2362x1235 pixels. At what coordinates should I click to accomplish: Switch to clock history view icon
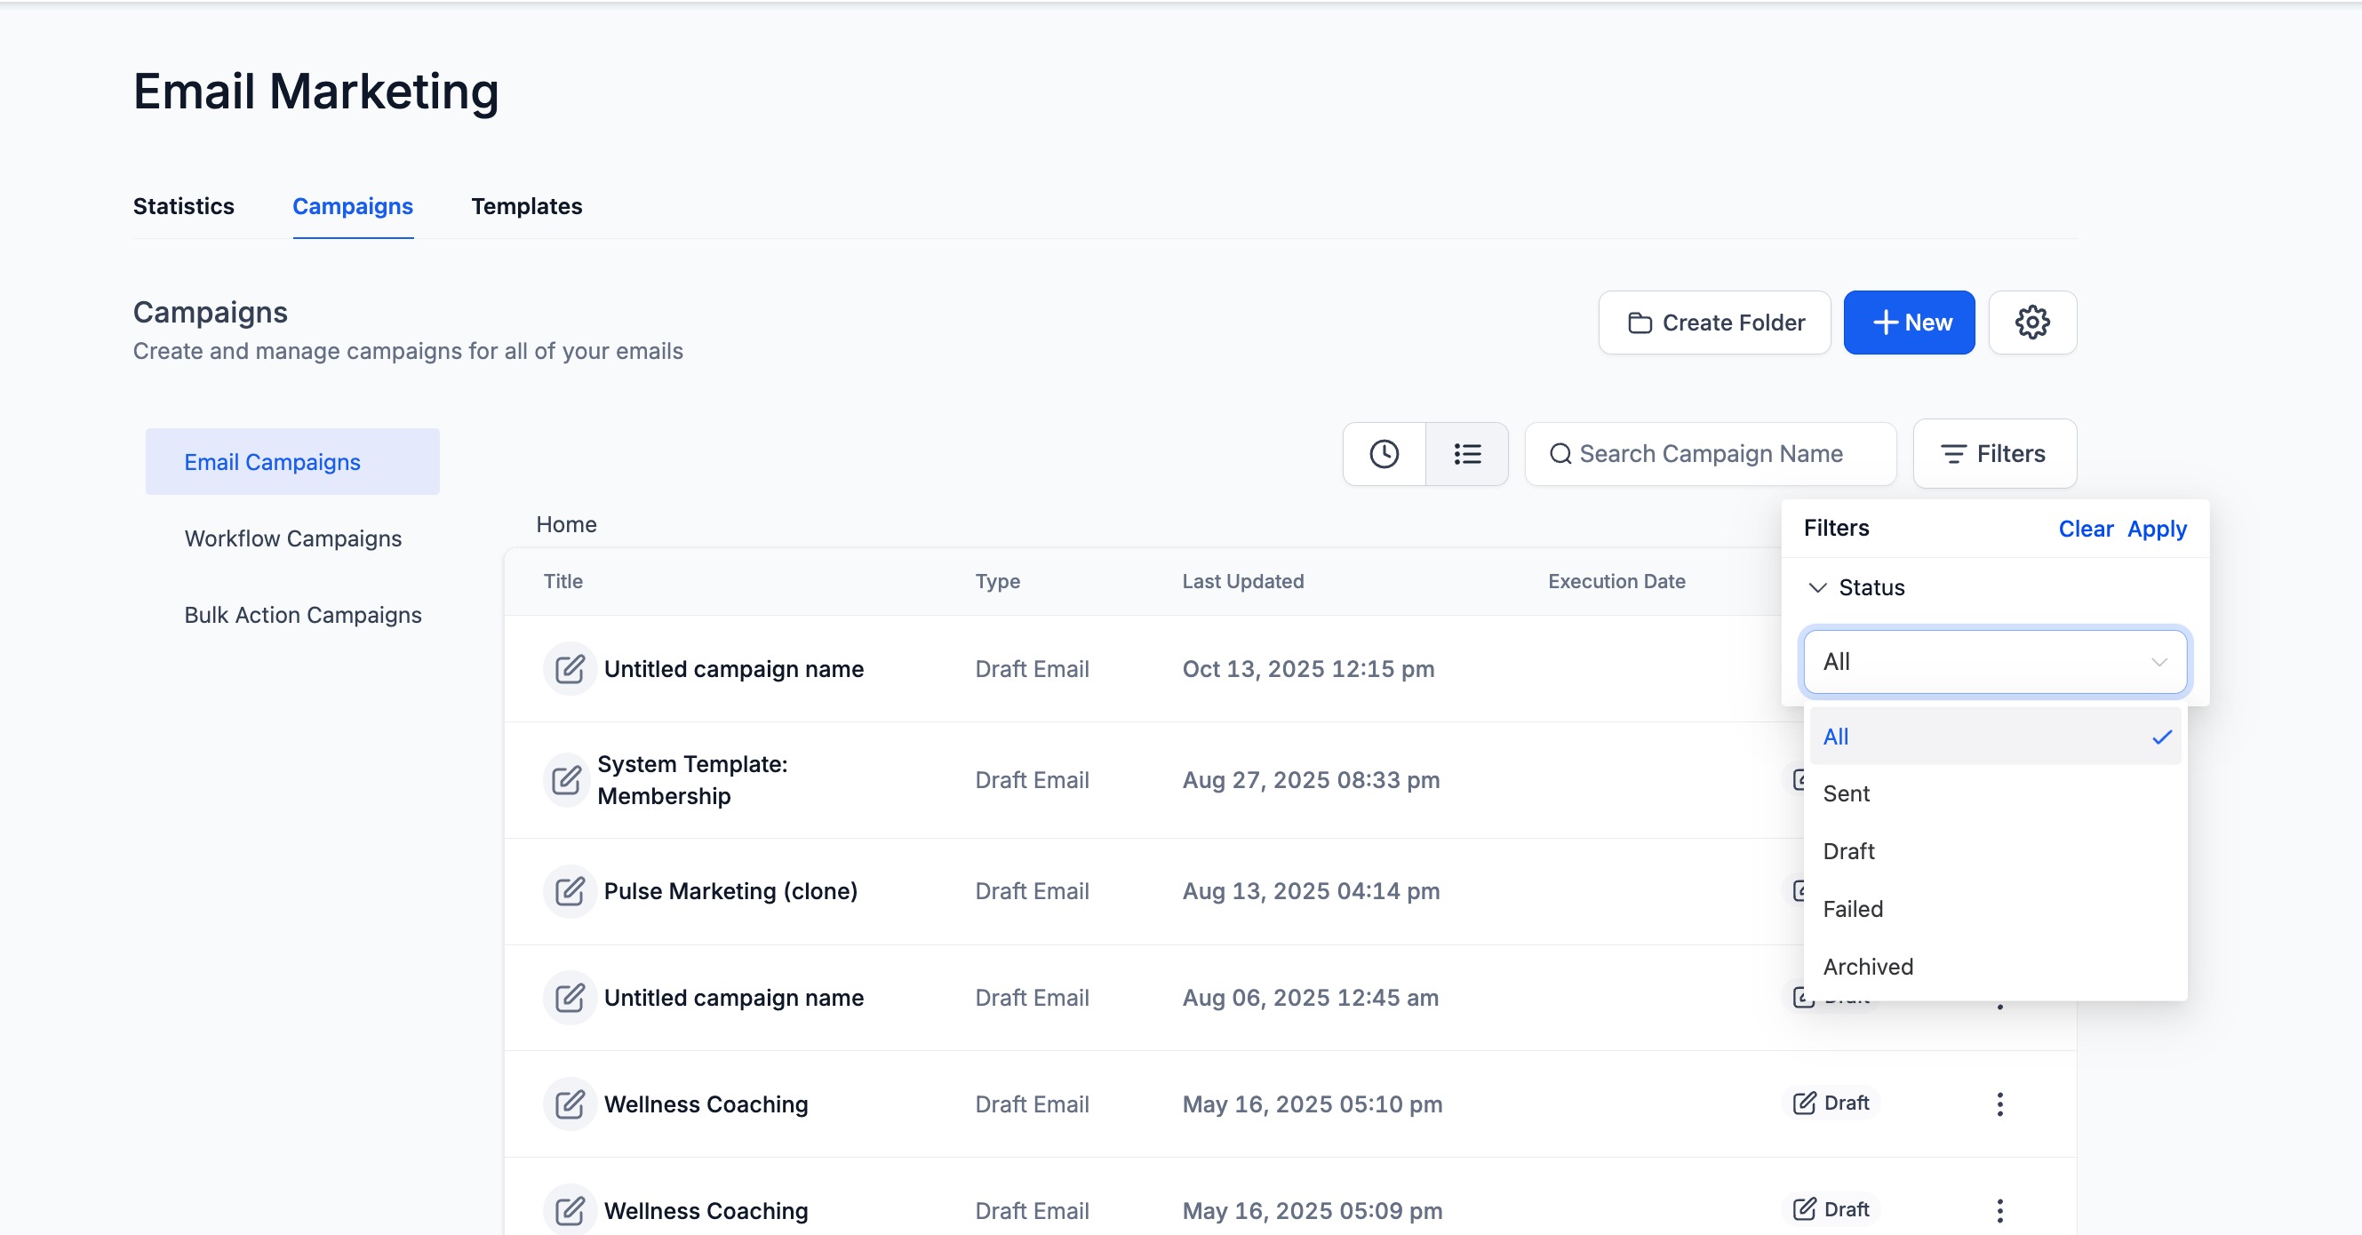coord(1384,454)
